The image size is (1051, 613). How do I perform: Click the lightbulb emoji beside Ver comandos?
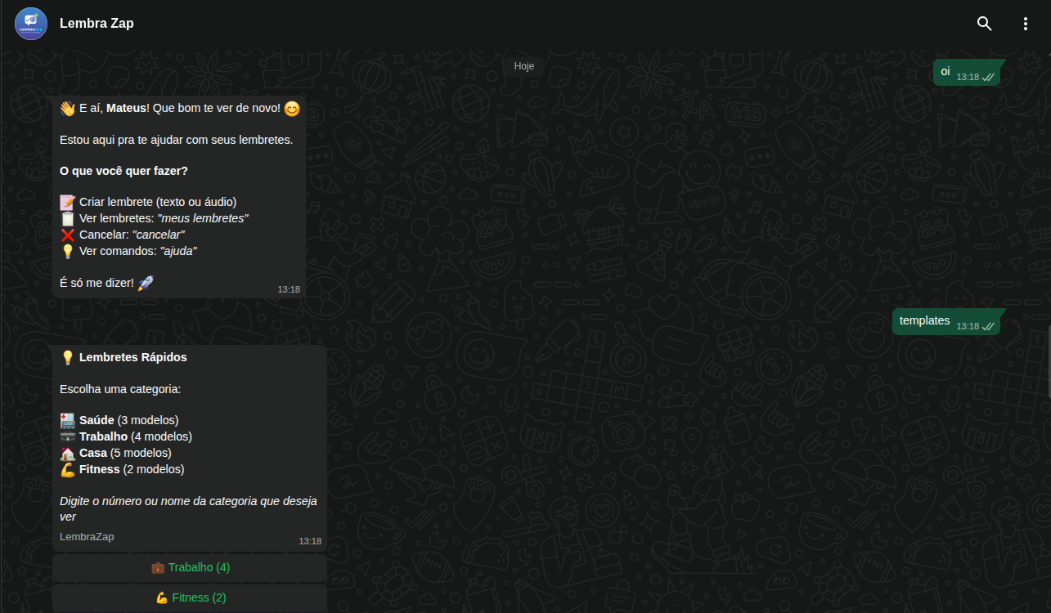(x=66, y=250)
